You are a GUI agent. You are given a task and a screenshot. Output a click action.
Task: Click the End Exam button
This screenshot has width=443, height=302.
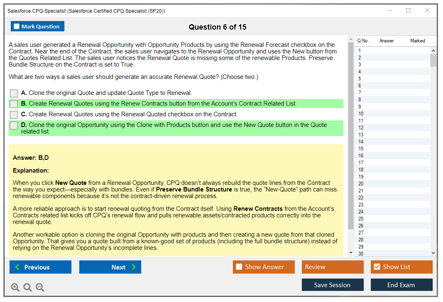(x=401, y=285)
